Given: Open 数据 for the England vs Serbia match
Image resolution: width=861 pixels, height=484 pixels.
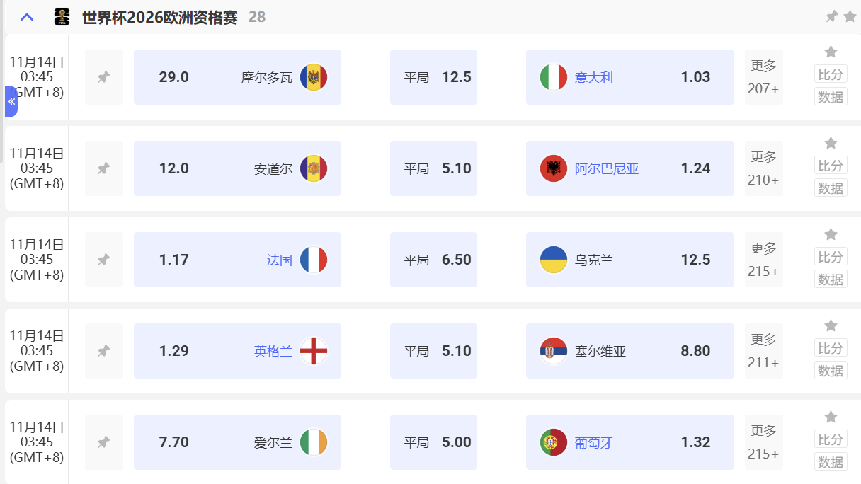Looking at the screenshot, I should [x=830, y=370].
